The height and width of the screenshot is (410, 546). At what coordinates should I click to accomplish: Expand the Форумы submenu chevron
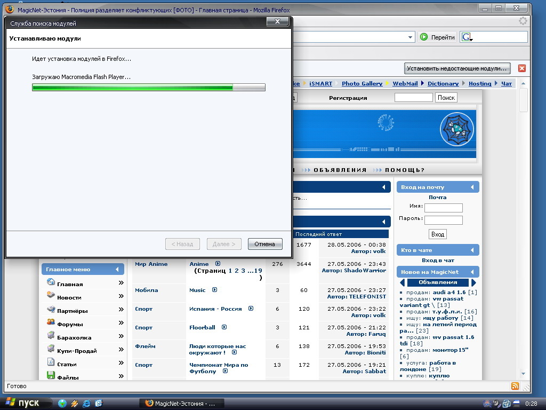pos(121,323)
